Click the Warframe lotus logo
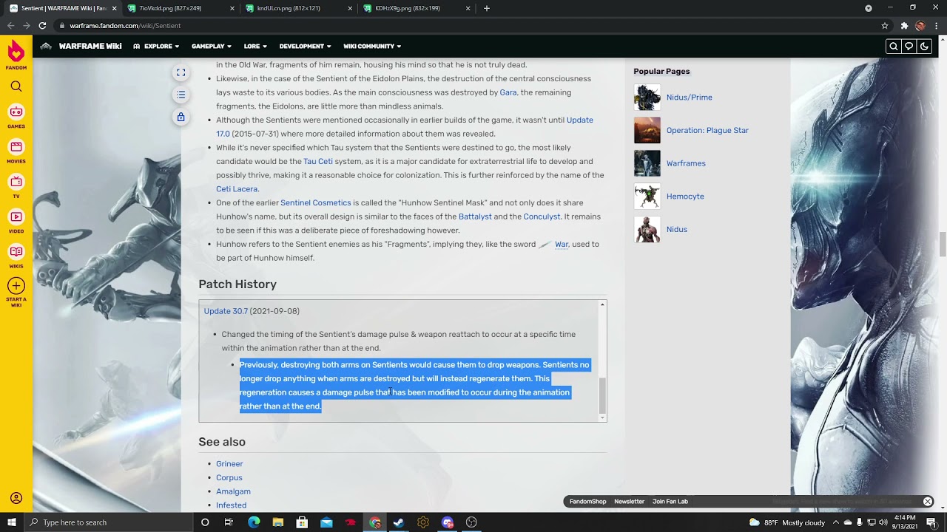This screenshot has width=947, height=532. 46,46
